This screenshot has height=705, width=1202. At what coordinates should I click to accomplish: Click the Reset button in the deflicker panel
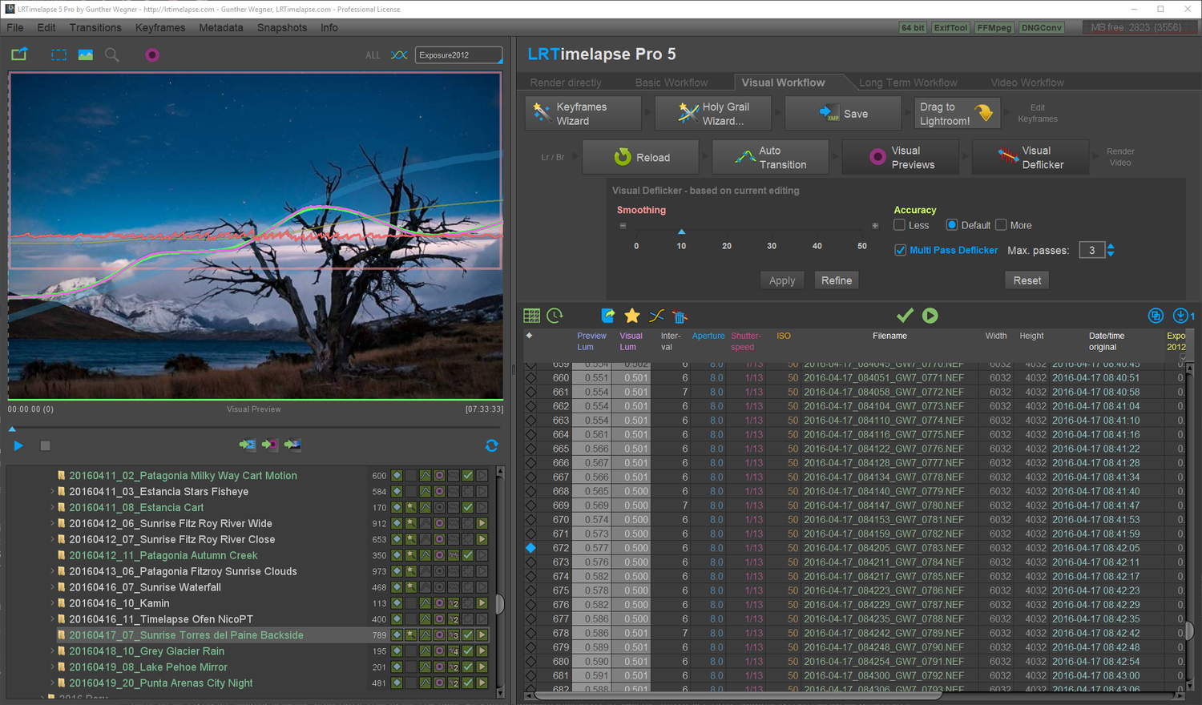click(x=1027, y=280)
